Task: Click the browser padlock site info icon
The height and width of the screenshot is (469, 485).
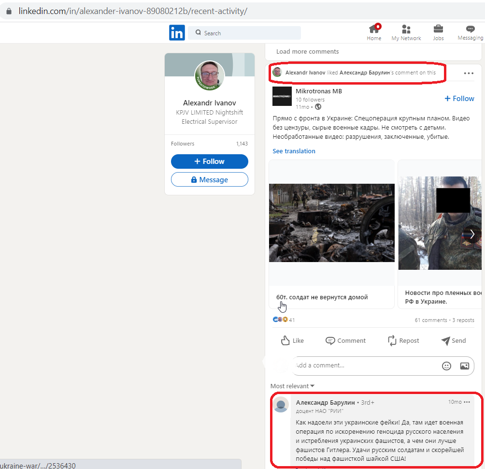Action: (9, 11)
